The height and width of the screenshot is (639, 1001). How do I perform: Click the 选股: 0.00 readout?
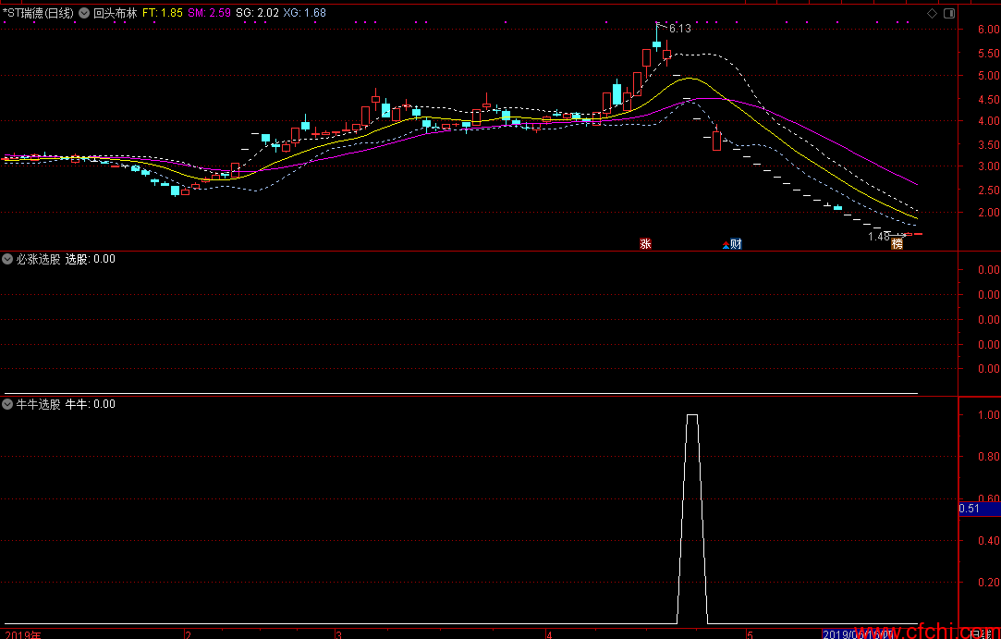pyautogui.click(x=91, y=259)
